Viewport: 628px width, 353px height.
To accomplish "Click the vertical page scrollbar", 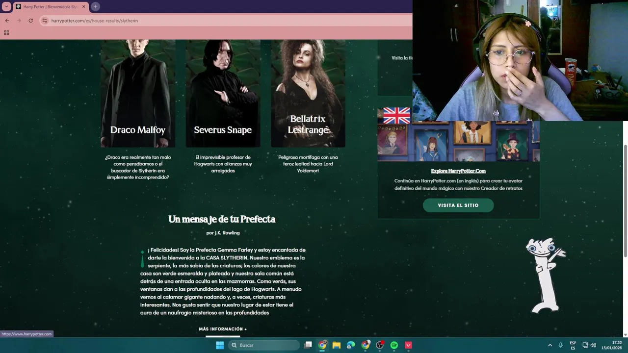I will (625, 200).
